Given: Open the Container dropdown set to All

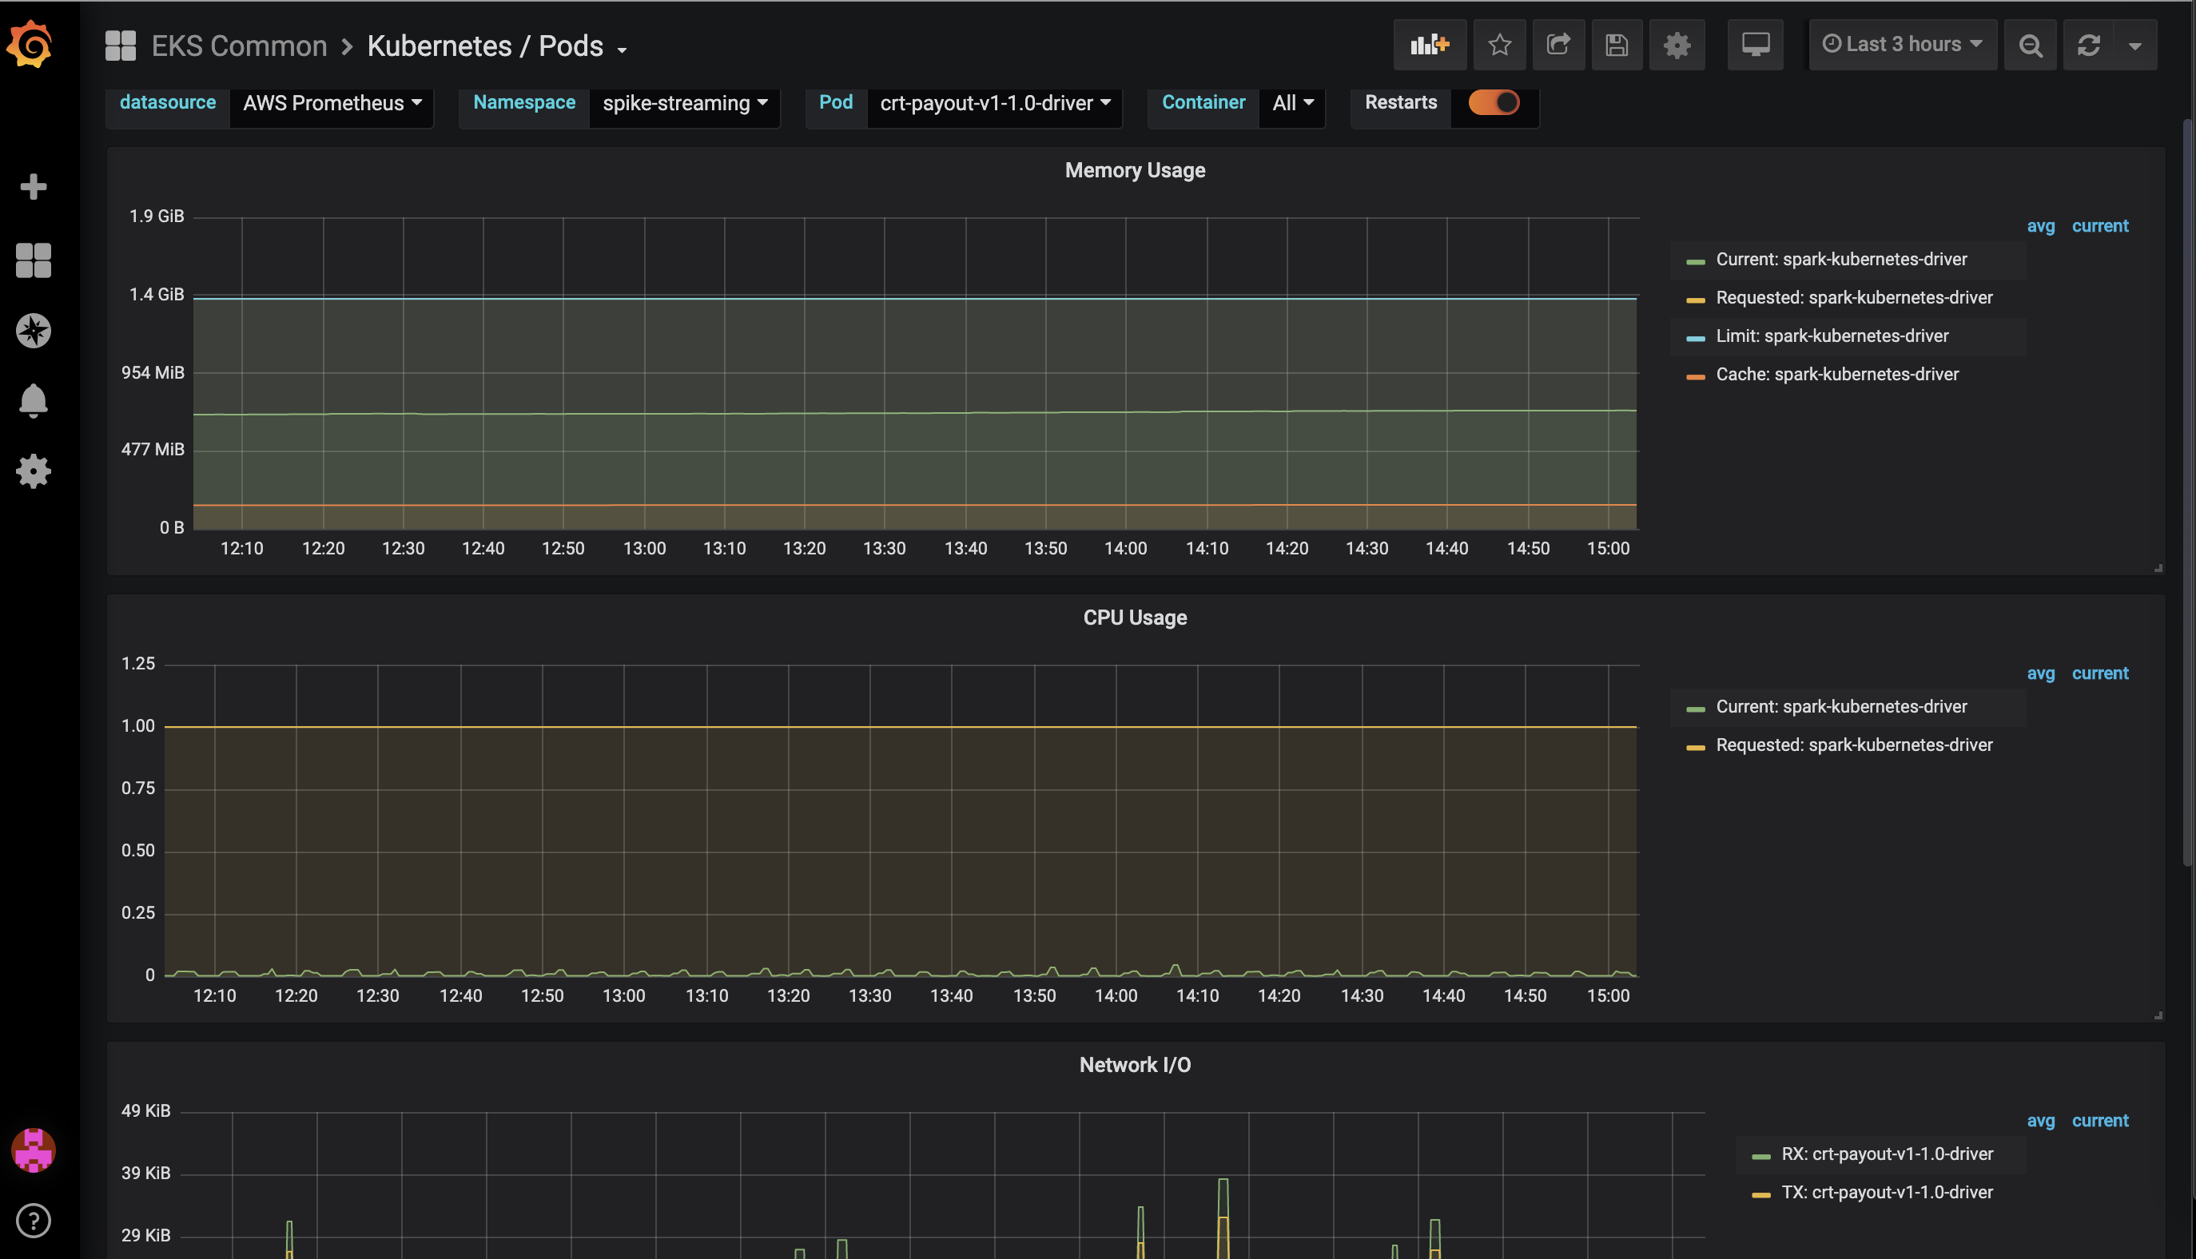Looking at the screenshot, I should [x=1291, y=102].
